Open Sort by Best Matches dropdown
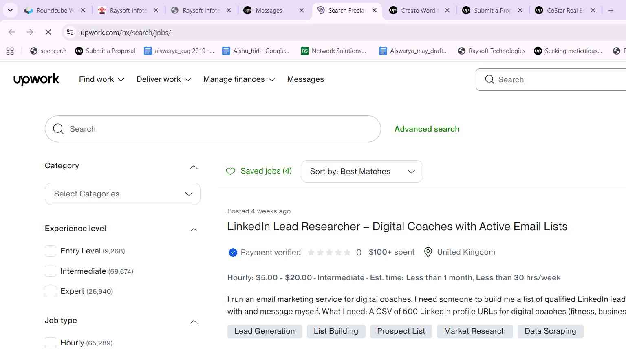This screenshot has height=352, width=626. [362, 172]
